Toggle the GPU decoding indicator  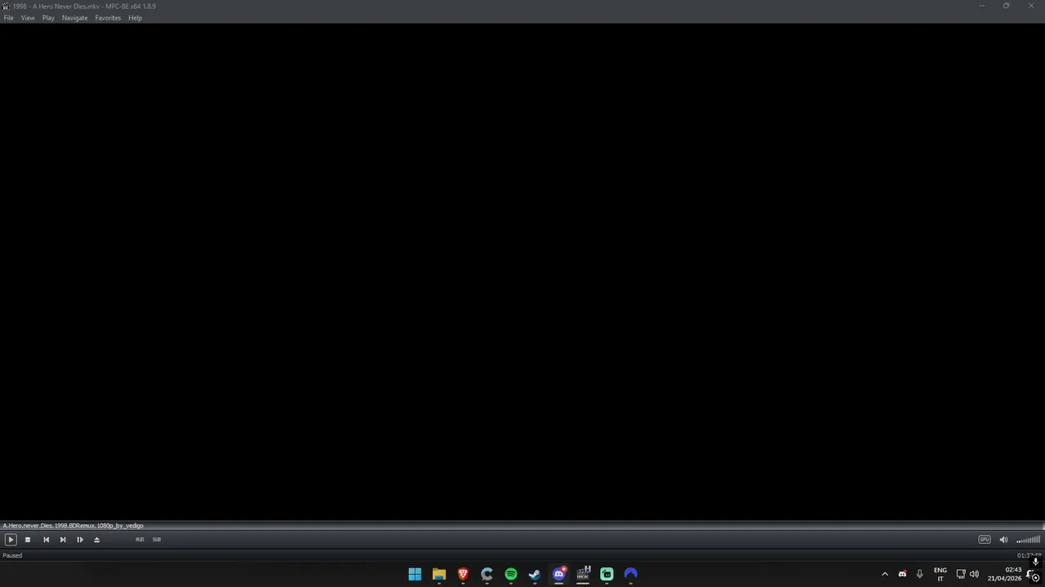tap(985, 540)
